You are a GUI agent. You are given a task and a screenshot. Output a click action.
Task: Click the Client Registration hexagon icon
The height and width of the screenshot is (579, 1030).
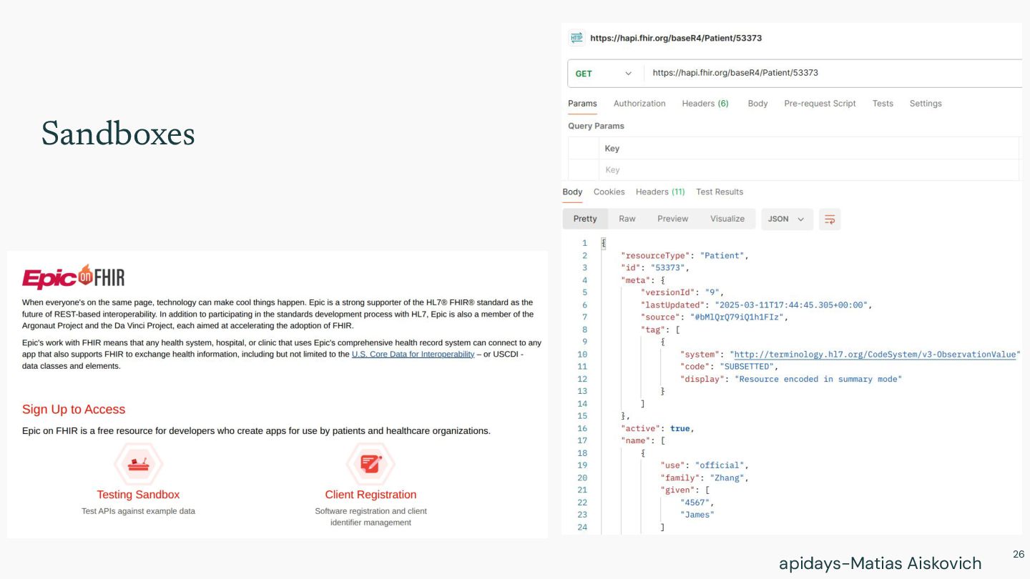tap(371, 464)
